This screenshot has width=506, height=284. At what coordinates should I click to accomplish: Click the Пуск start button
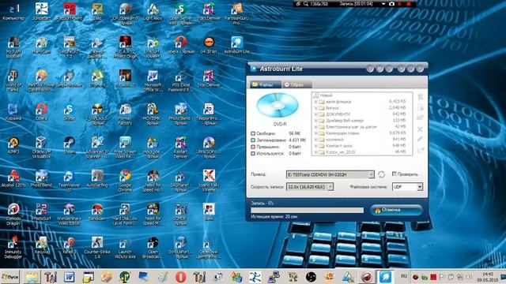(x=10, y=277)
